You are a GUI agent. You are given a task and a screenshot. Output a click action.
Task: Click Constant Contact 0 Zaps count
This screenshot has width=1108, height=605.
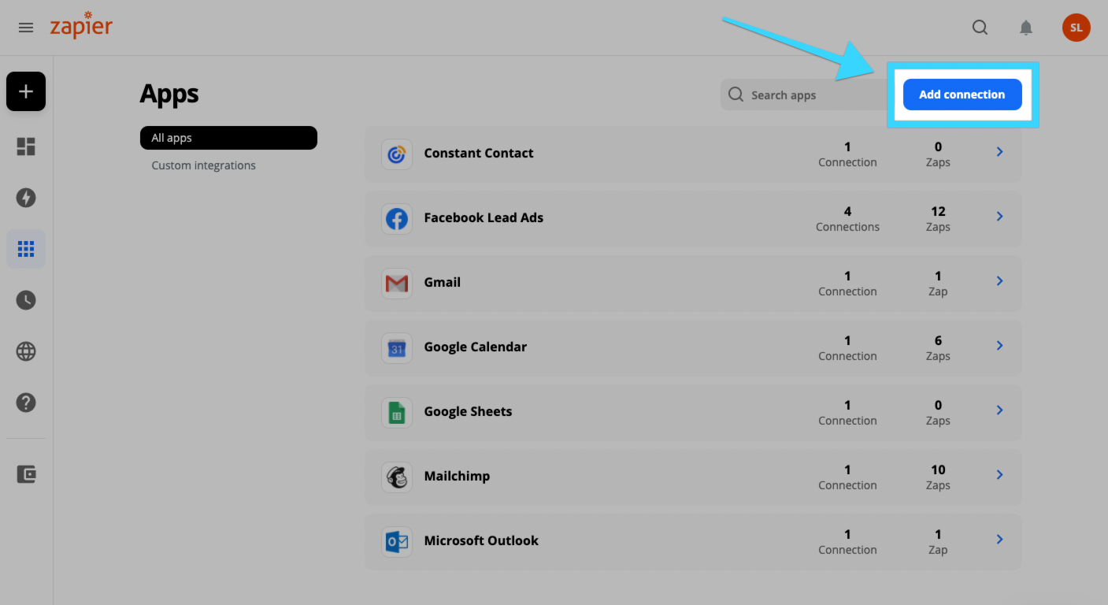click(x=938, y=154)
